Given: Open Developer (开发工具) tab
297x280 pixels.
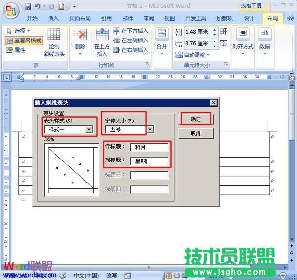Looking at the screenshot, I should pyautogui.click(x=196, y=18).
